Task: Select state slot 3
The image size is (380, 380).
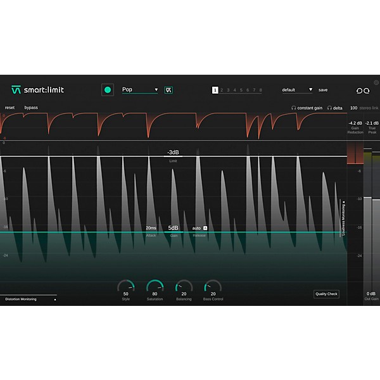Action: pyautogui.click(x=228, y=90)
